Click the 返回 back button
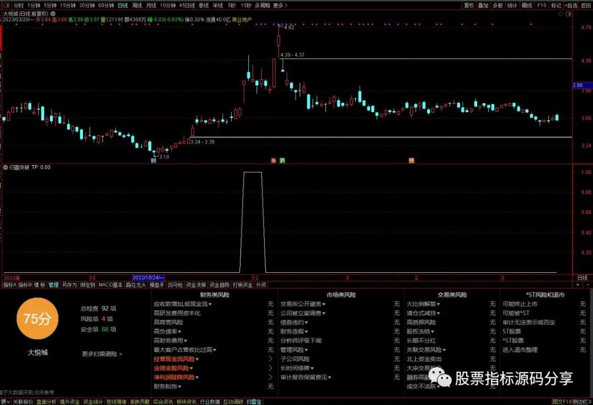This screenshot has width=593, height=405. pos(586,5)
